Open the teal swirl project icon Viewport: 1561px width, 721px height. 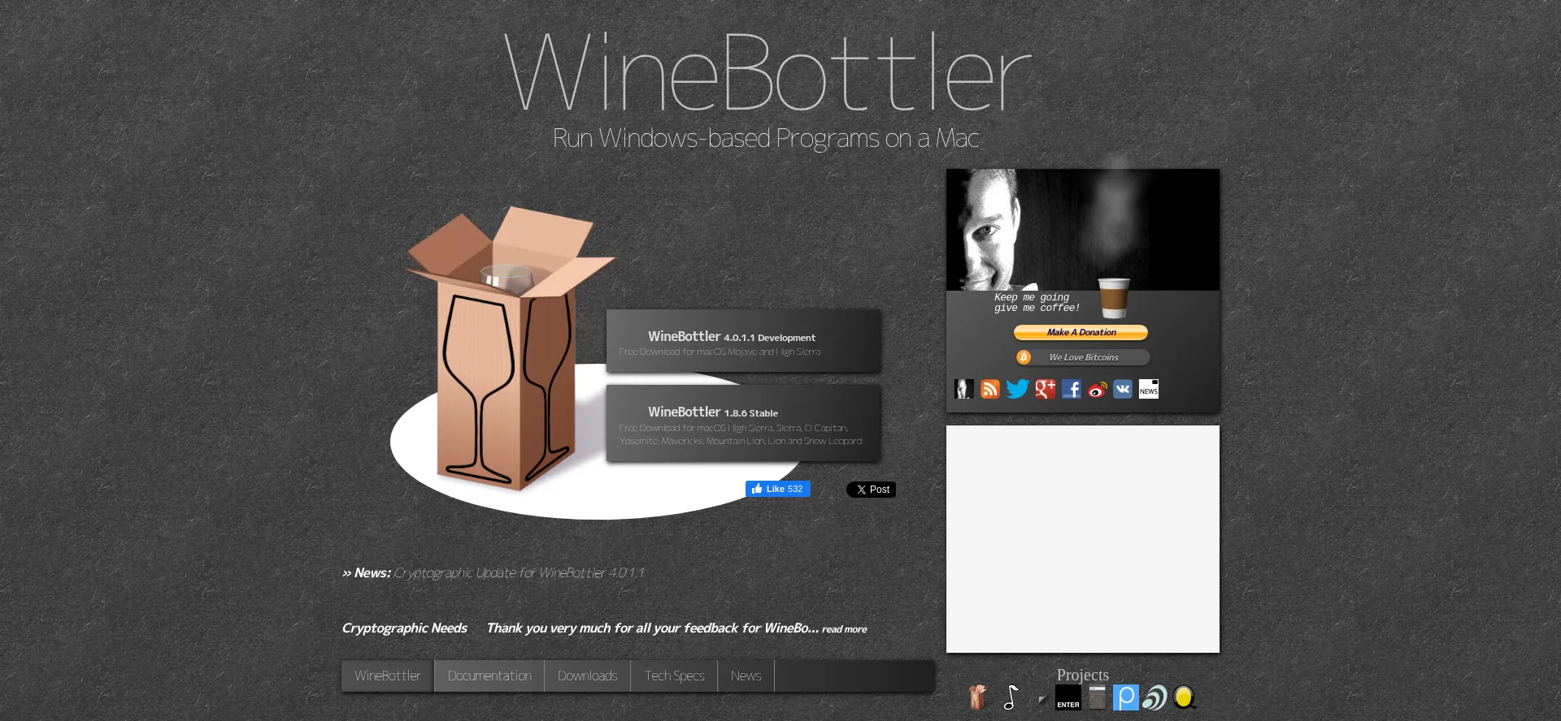pyautogui.click(x=1154, y=697)
